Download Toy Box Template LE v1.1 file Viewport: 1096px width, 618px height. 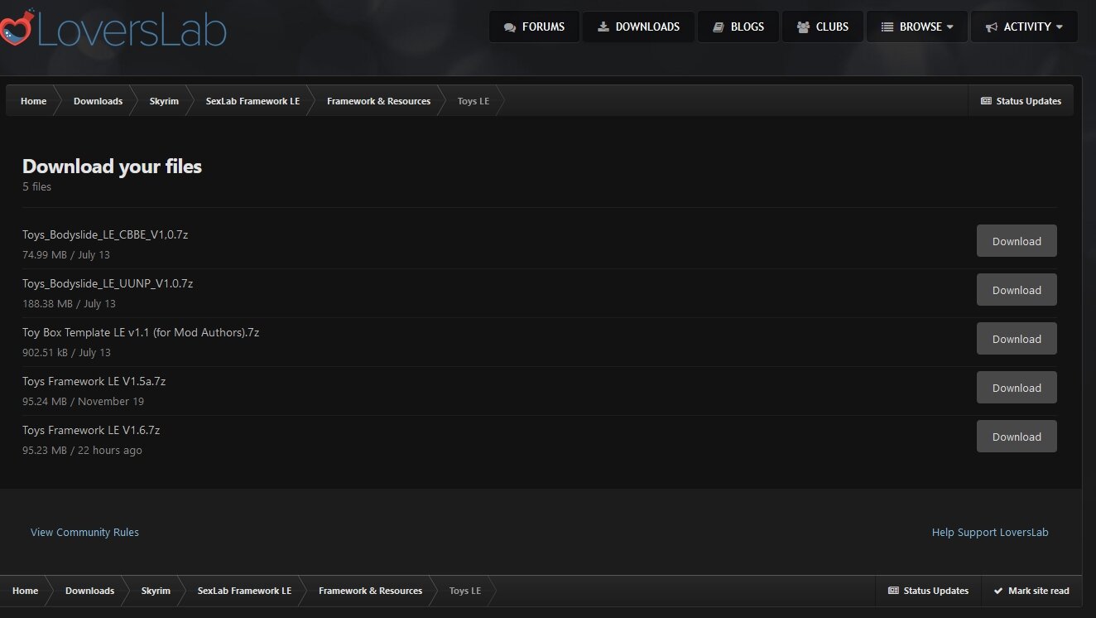[1017, 339]
